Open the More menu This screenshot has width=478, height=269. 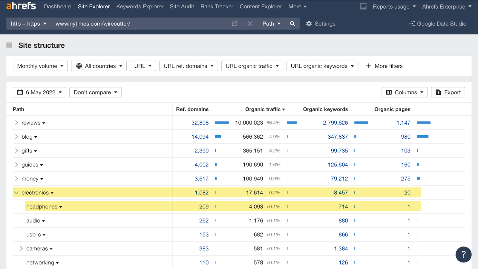(x=298, y=6)
